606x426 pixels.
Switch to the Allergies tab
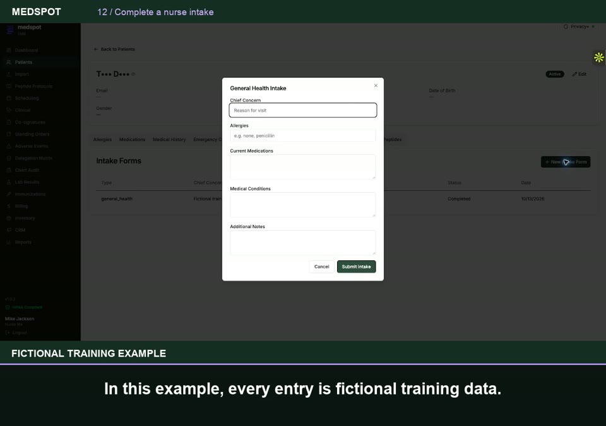(x=102, y=140)
